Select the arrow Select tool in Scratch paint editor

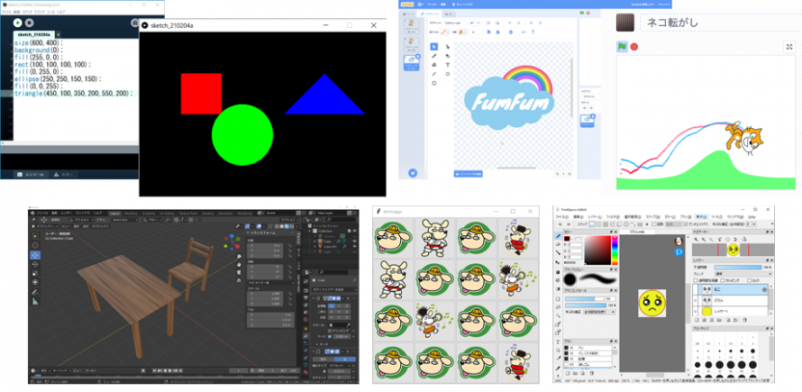[434, 47]
